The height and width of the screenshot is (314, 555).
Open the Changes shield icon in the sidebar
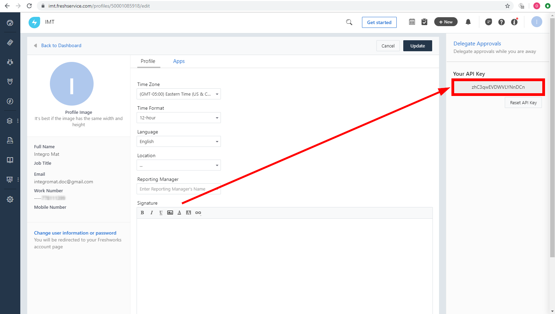10,82
